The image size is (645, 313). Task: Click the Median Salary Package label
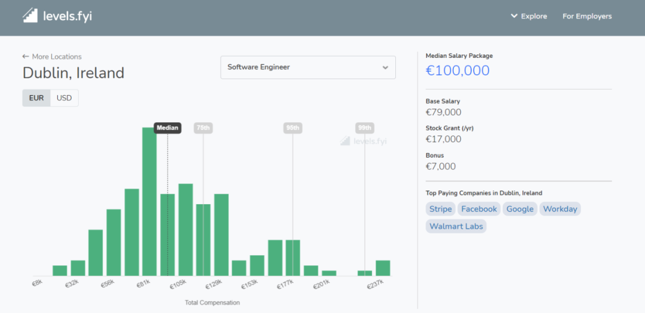pyautogui.click(x=459, y=56)
